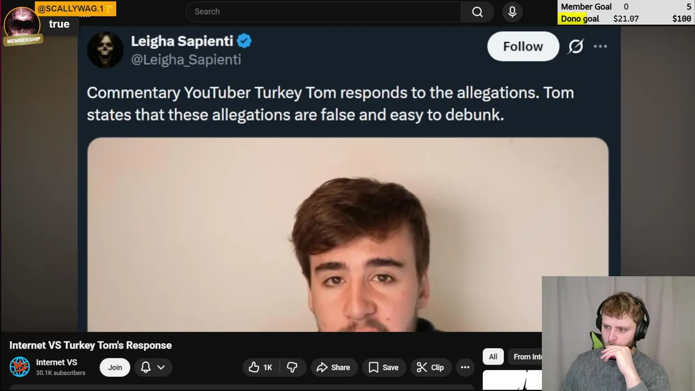Create a Clip of the video
Viewport: 695px width, 391px height.
pos(430,368)
